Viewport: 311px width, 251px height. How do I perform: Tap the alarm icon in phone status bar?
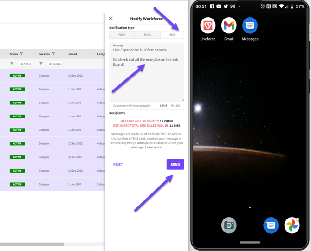262,6
